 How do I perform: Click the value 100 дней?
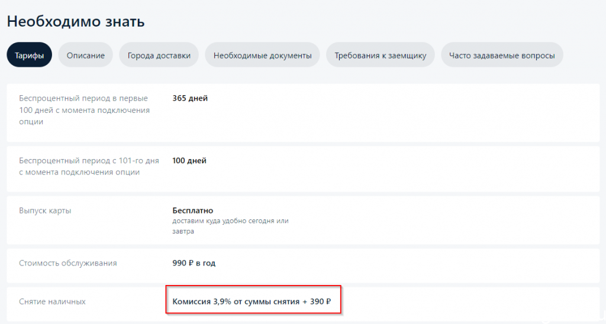pyautogui.click(x=189, y=160)
